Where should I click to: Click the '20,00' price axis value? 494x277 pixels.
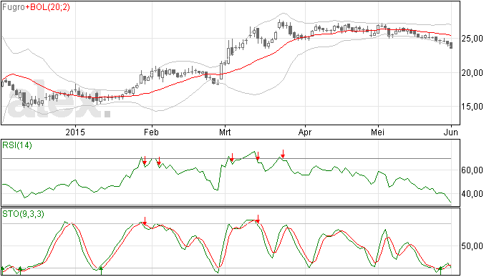472,73
